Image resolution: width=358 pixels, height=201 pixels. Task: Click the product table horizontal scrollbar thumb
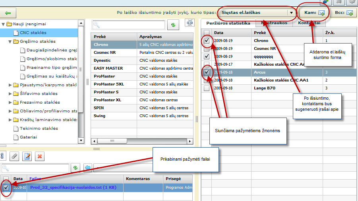tap(112, 141)
